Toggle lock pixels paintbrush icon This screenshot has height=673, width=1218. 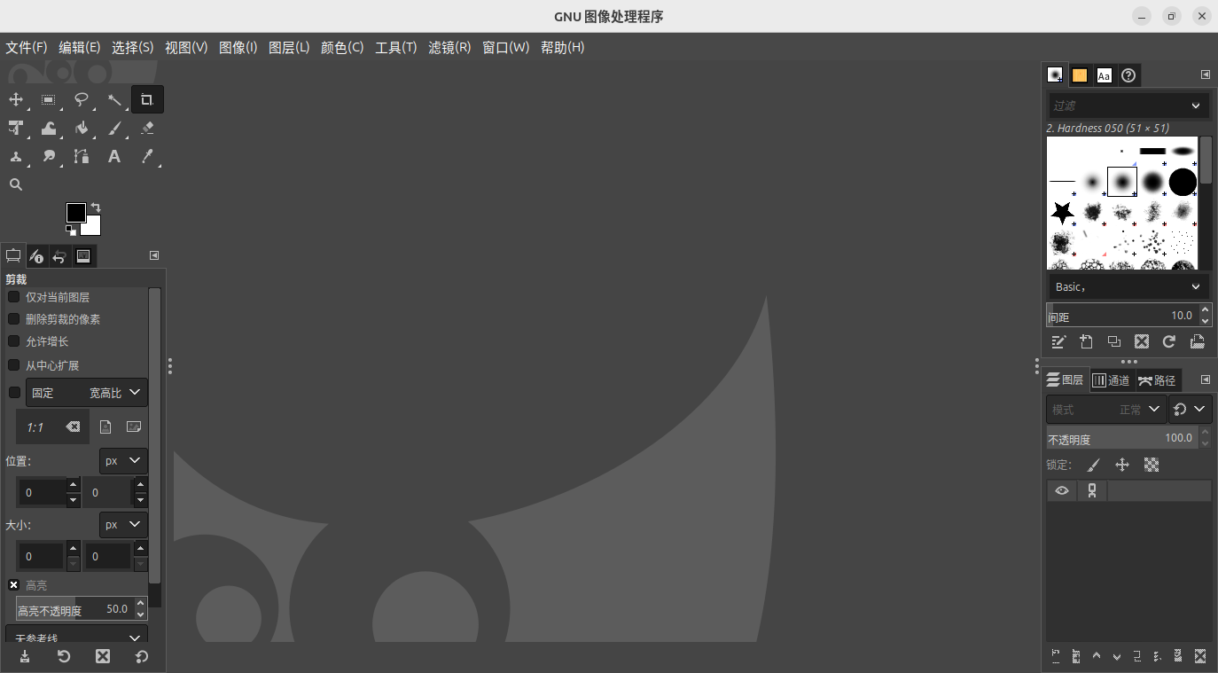[1094, 465]
